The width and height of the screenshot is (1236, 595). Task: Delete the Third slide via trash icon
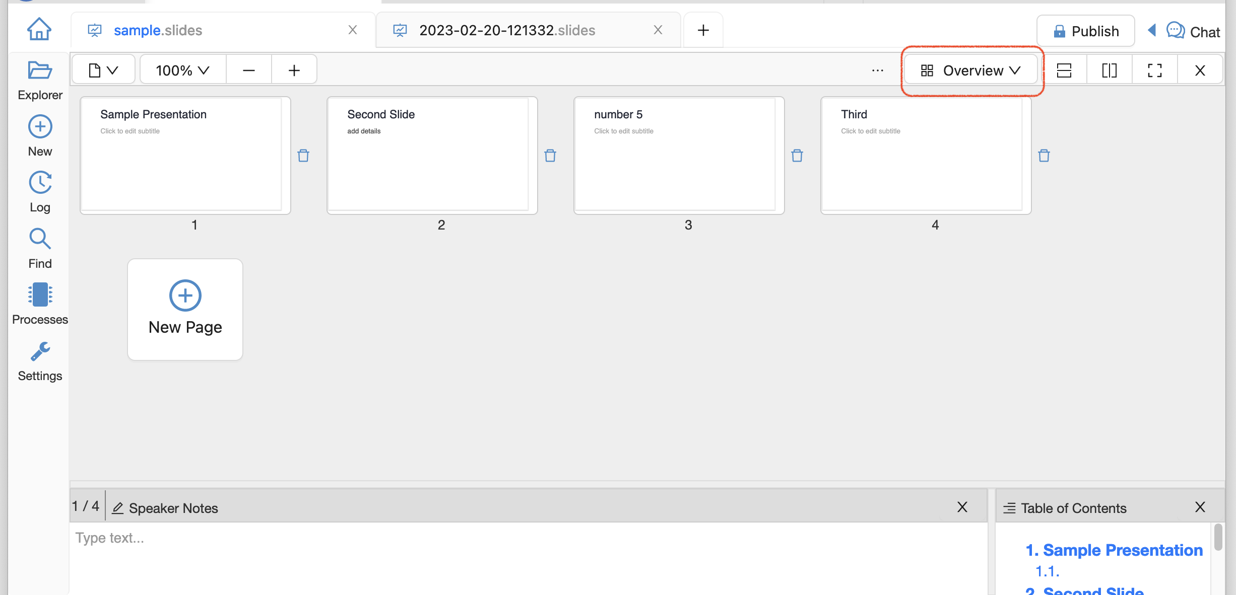[1044, 156]
